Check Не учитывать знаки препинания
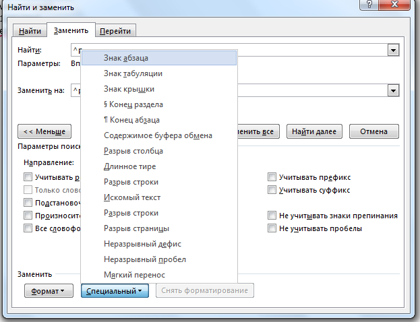Viewport: 420px width, 322px height. pos(272,216)
